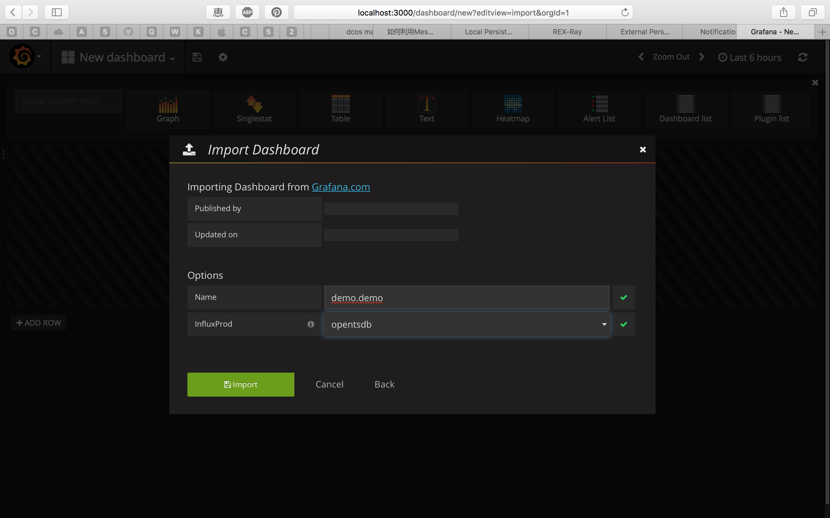The image size is (830, 518).
Task: Shift time range back with left chevron
Action: pos(641,57)
